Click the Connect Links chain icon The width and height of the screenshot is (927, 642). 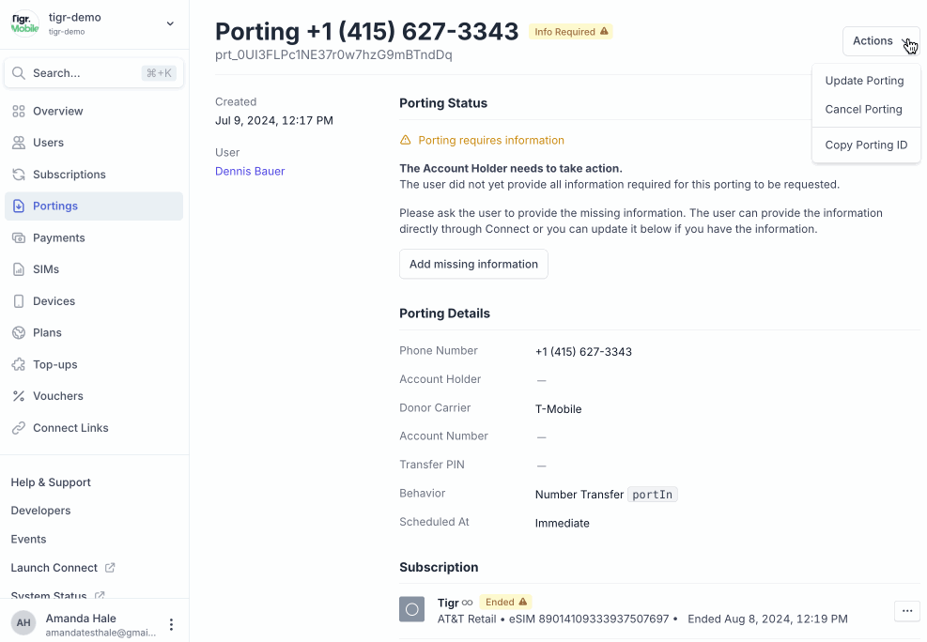coord(19,428)
